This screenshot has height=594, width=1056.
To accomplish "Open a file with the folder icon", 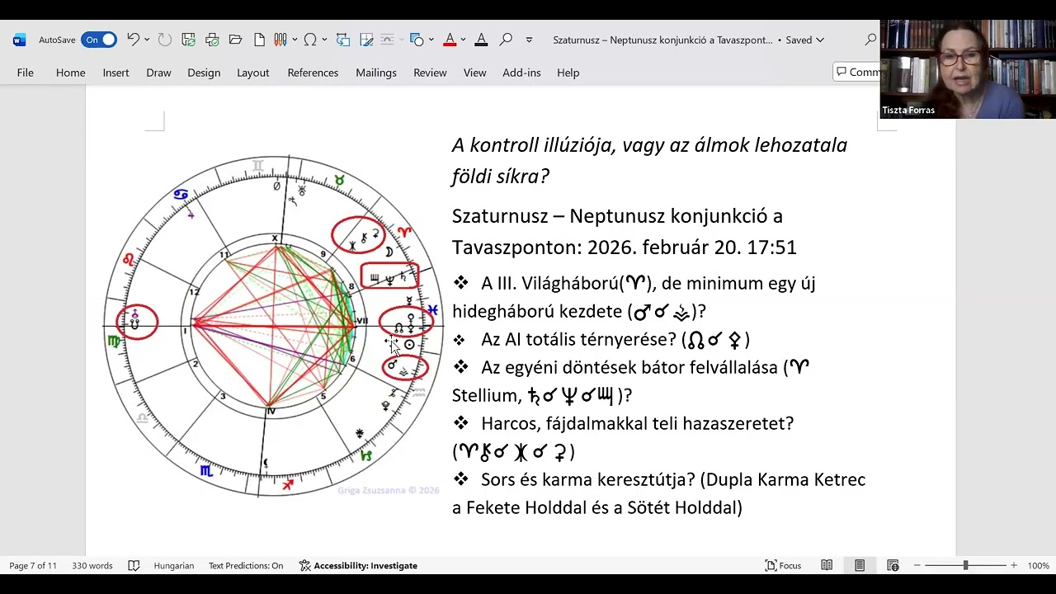I will pyautogui.click(x=236, y=40).
